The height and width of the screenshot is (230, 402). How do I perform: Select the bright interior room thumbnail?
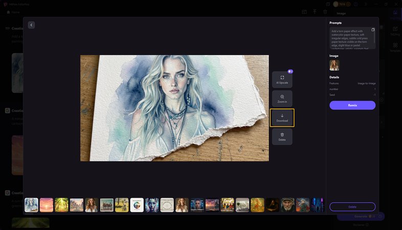coord(242,205)
